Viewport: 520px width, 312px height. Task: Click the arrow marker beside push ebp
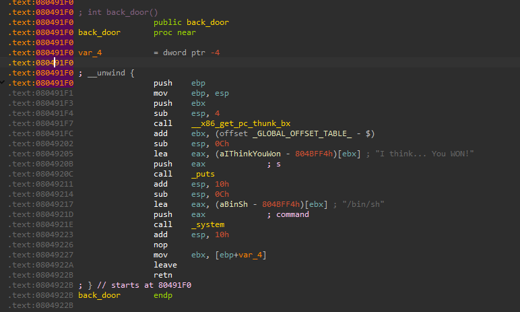tap(3, 83)
